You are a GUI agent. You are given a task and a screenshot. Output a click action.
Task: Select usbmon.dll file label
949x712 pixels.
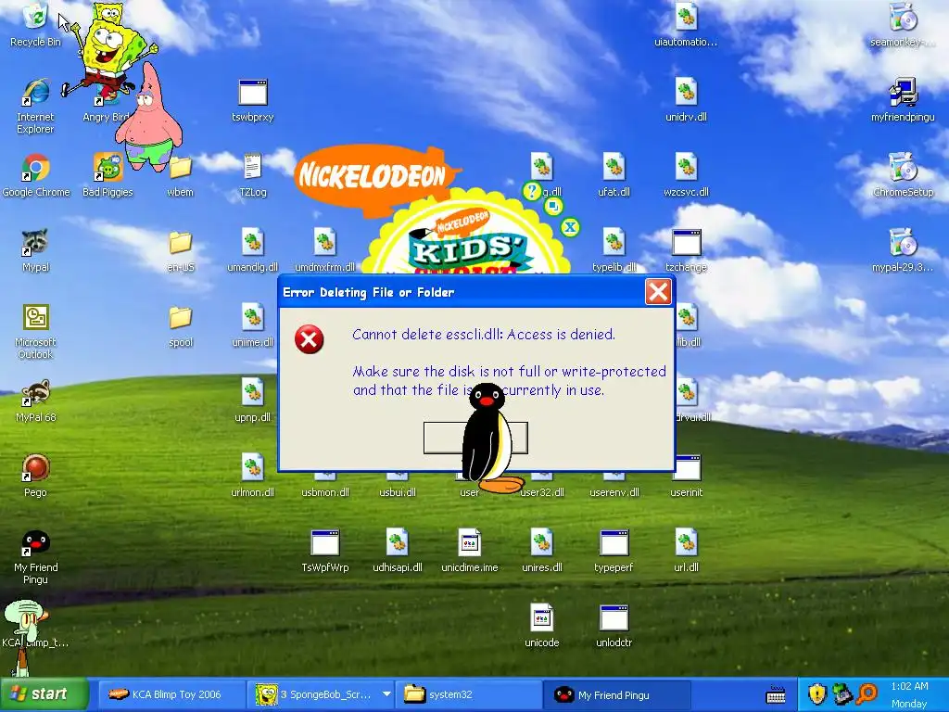click(325, 492)
